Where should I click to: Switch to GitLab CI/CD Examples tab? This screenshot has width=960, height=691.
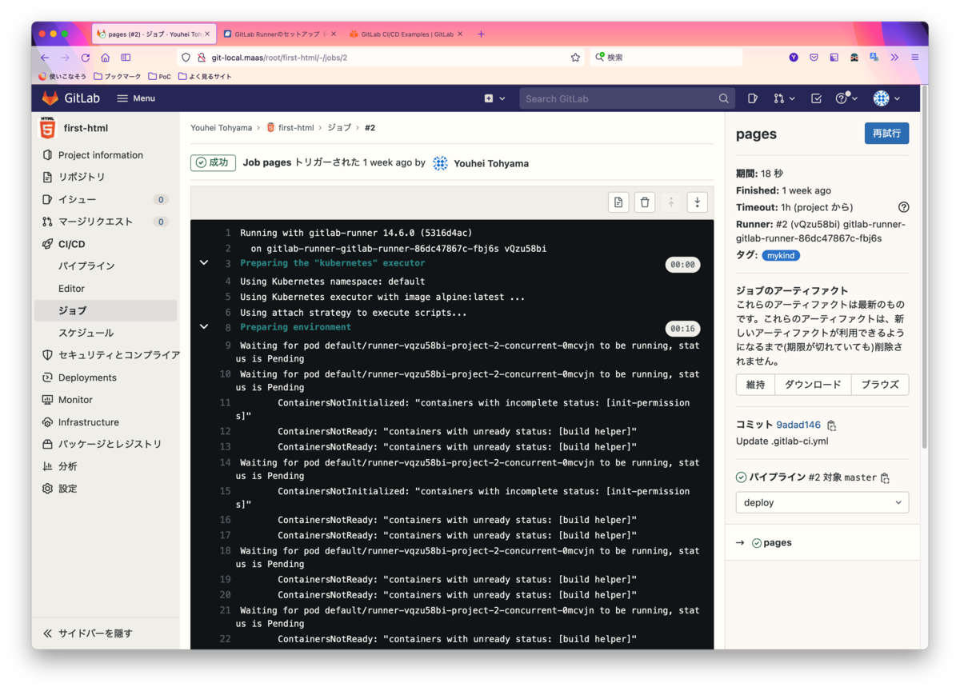point(406,34)
